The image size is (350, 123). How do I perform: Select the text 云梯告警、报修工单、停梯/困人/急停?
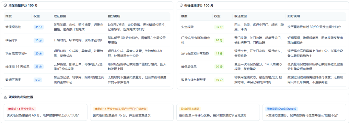(78, 67)
